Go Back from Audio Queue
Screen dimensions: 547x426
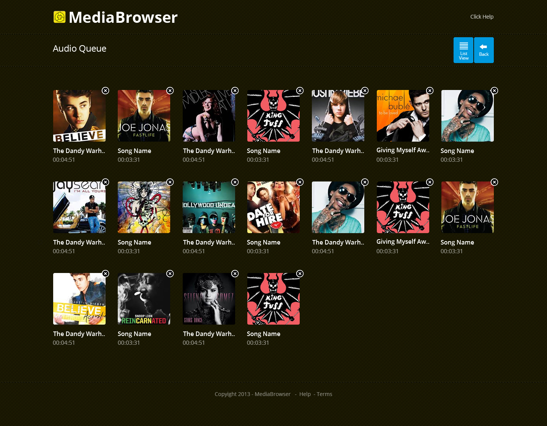click(484, 50)
